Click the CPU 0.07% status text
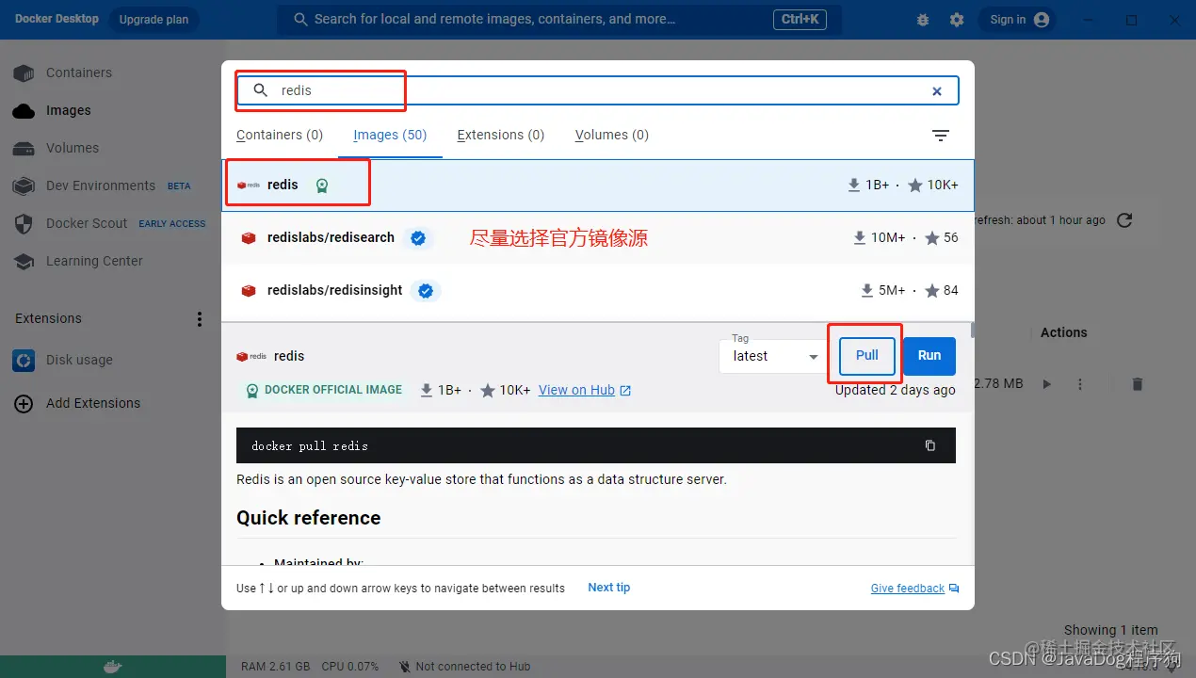 click(349, 667)
